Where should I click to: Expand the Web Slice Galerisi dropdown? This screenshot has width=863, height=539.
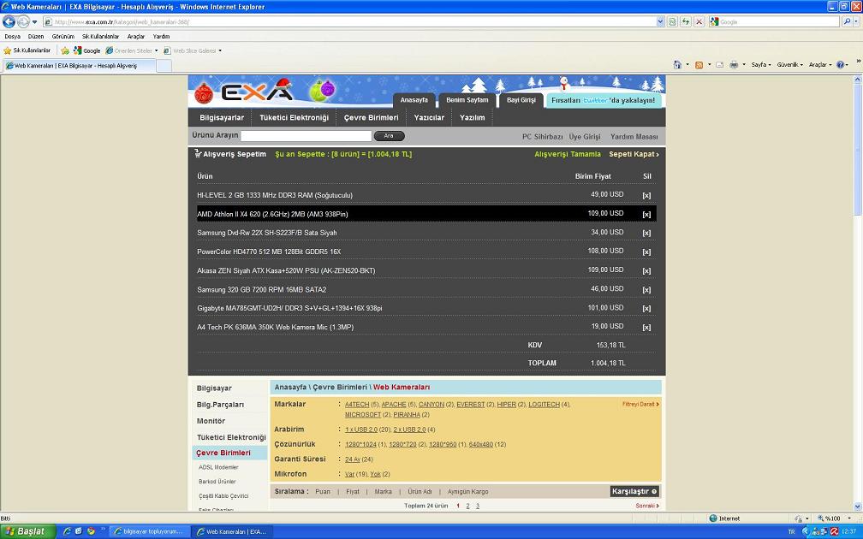pos(220,50)
